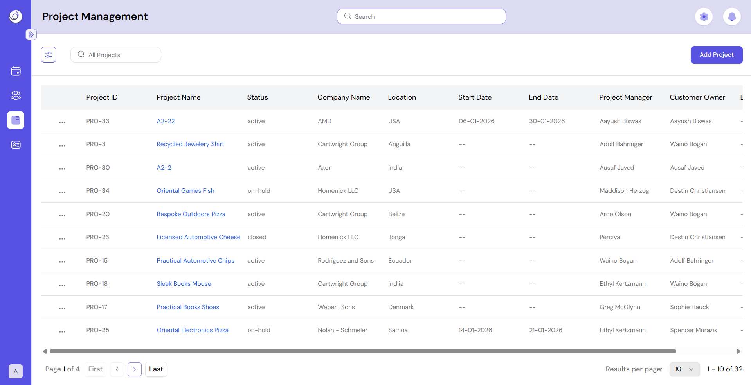Open row actions menu for PRO-25
The width and height of the screenshot is (751, 385).
point(62,331)
